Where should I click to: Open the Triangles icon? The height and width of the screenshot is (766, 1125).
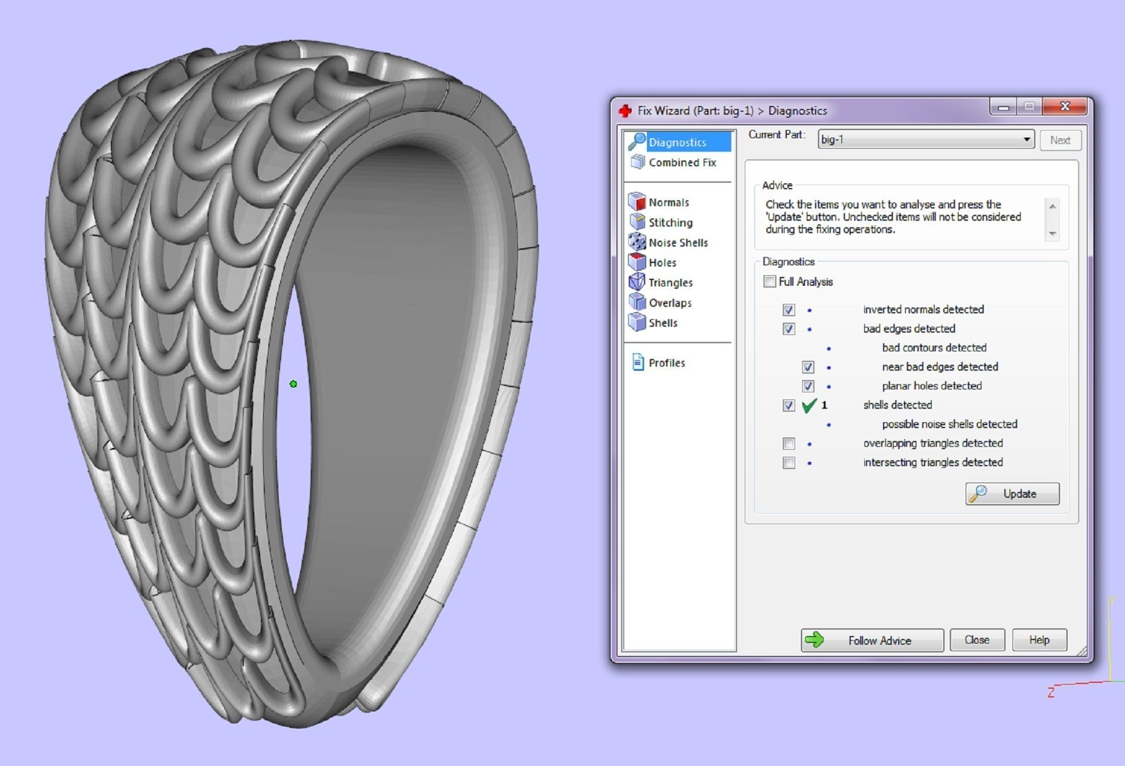pyautogui.click(x=637, y=282)
